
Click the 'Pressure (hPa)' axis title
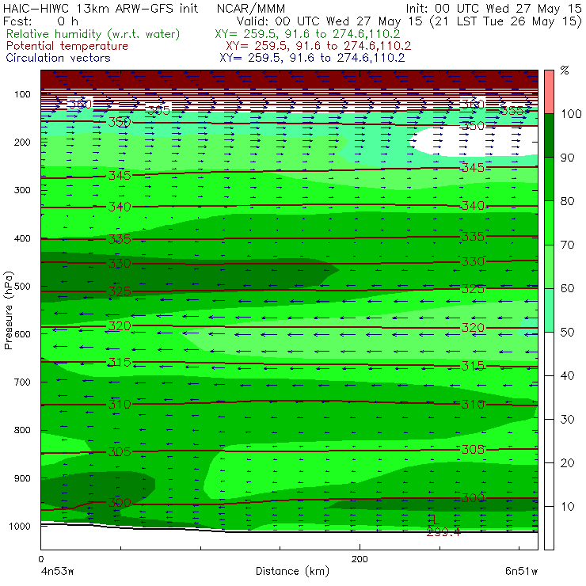(x=8, y=310)
